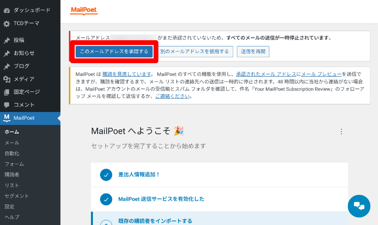This screenshot has width=378, height=225.
Task: Click the MailPoet logo in the header
Action: (x=84, y=10)
